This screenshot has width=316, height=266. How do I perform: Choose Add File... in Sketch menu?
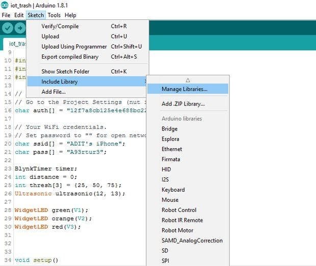click(88, 92)
